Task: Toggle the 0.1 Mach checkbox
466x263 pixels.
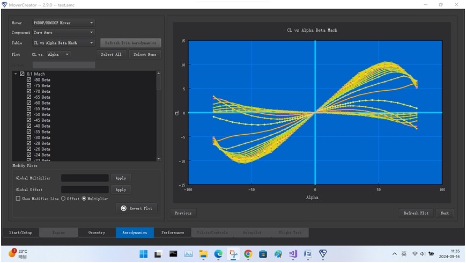Action: [x=22, y=74]
